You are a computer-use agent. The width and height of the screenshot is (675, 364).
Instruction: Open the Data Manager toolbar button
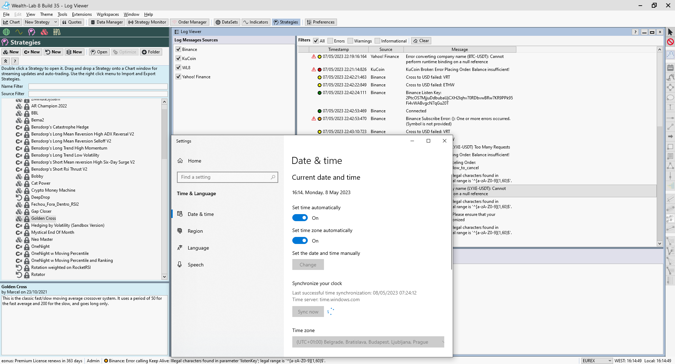point(107,22)
